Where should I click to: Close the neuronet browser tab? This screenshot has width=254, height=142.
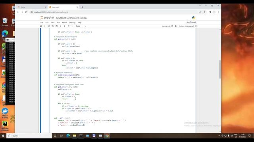coord(77,7)
